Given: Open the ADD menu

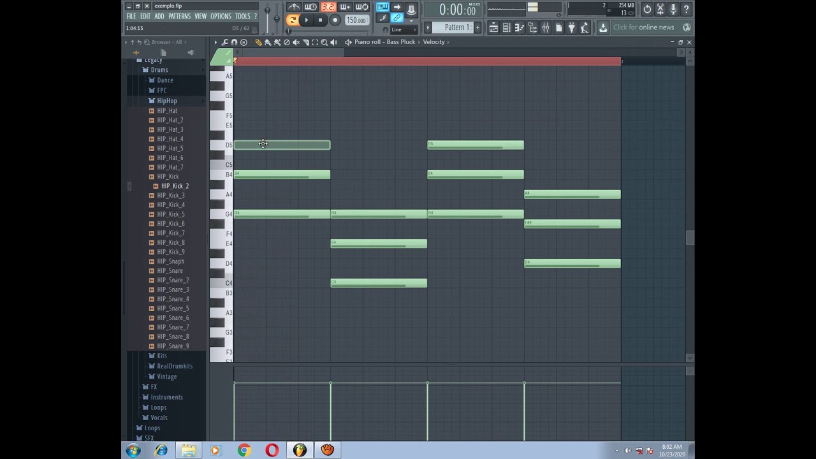Looking at the screenshot, I should pos(159,17).
